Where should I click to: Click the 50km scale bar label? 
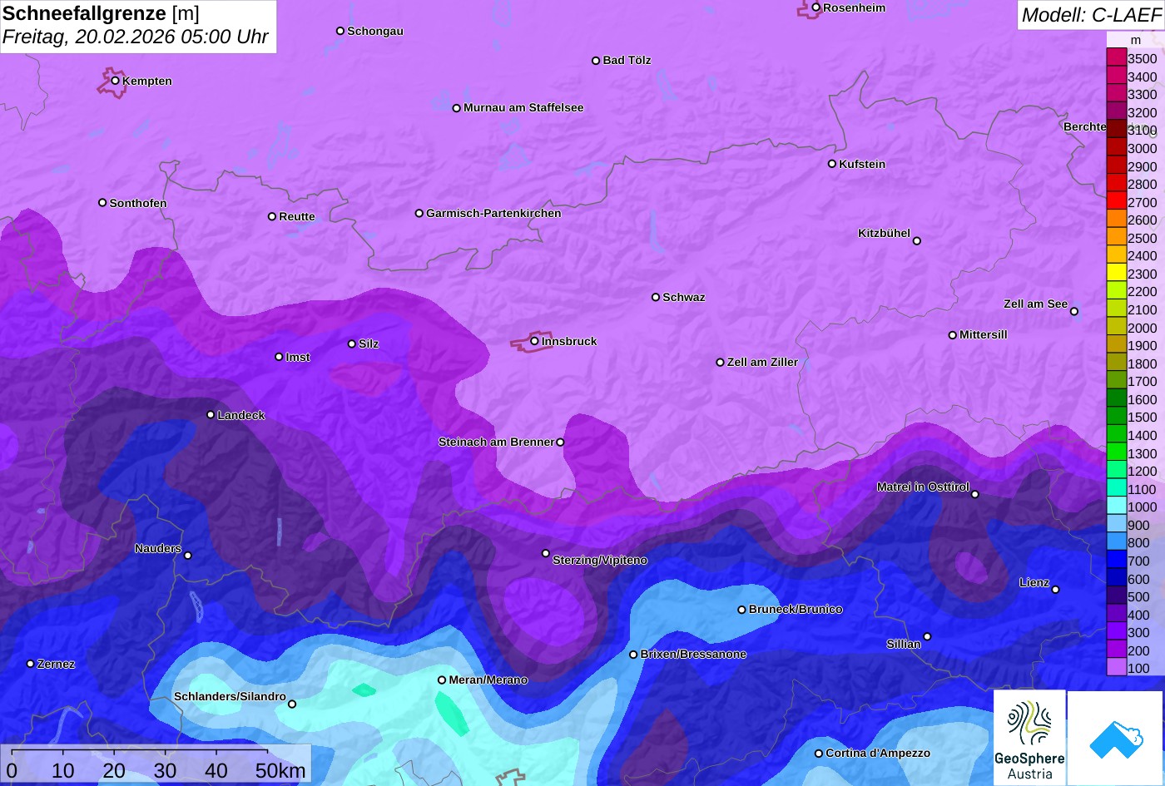coord(281,771)
